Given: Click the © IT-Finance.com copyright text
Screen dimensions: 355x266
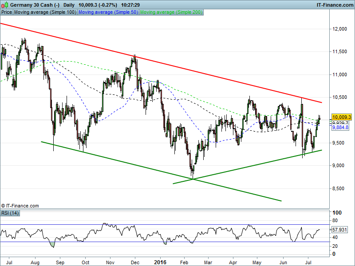Looking at the screenshot, I should coord(20,206).
